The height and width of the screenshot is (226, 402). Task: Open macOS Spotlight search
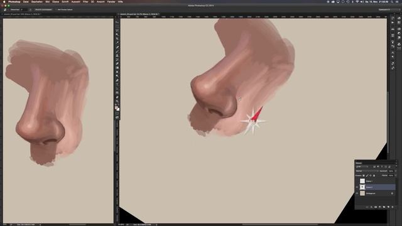pos(392,1)
